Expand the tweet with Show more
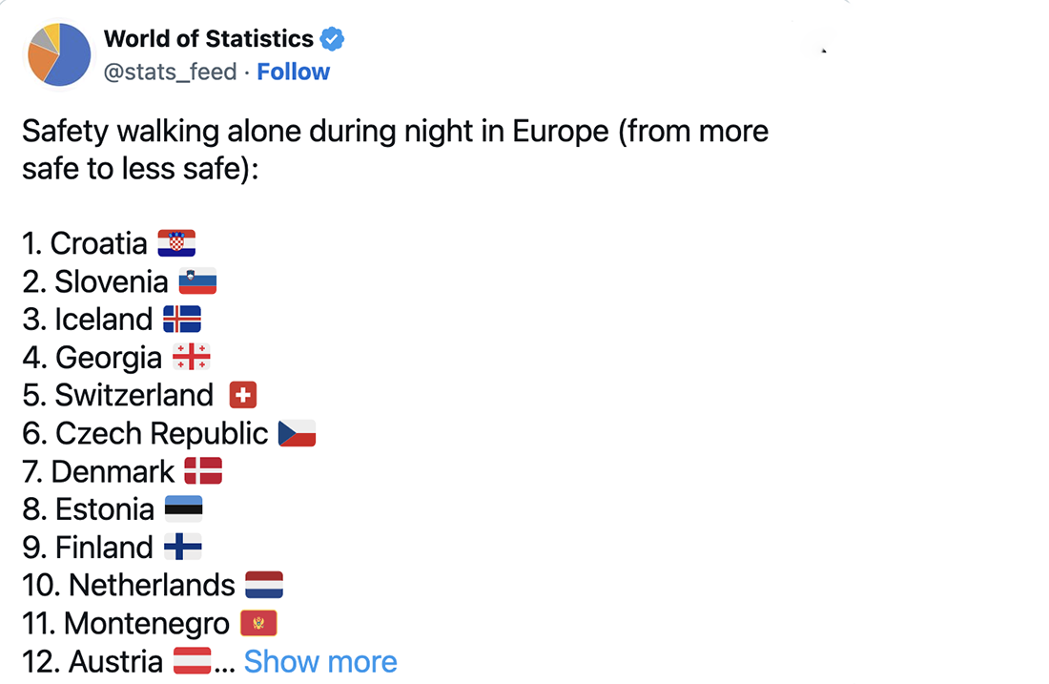 [320, 661]
